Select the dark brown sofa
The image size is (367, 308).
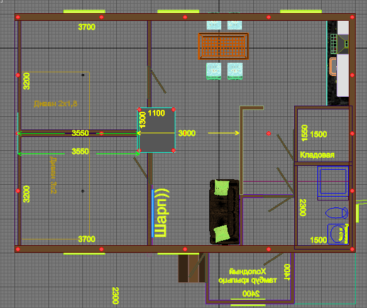click(x=225, y=212)
